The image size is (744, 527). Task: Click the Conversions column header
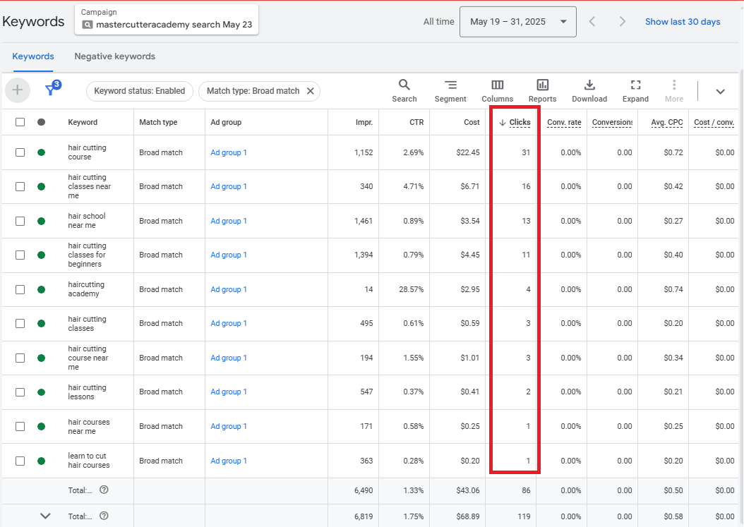(611, 122)
